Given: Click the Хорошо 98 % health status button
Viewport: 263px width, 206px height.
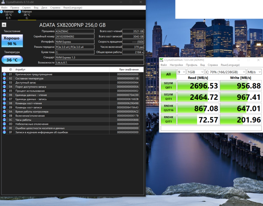Looking at the screenshot, I should 12,41.
